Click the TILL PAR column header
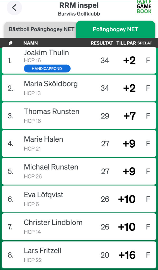Image resolution: width=158 pixels, height=270 pixels. tap(126, 43)
